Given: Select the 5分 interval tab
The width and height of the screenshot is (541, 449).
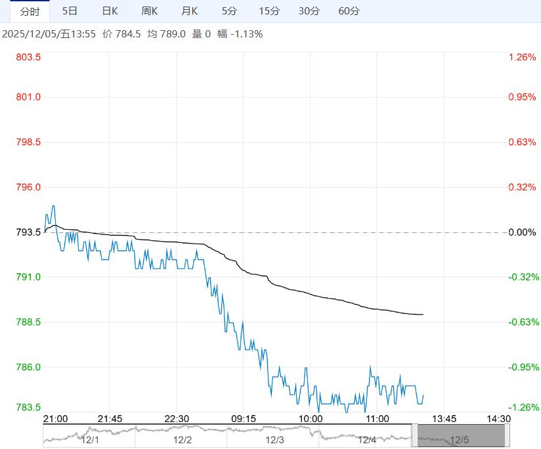Looking at the screenshot, I should click(x=229, y=11).
